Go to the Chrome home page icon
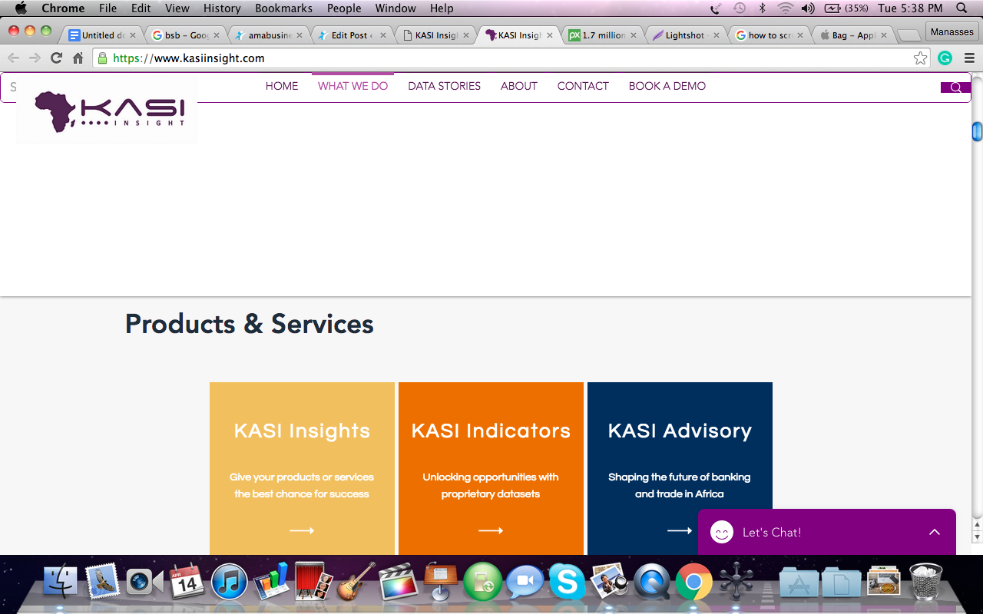 pos(78,58)
